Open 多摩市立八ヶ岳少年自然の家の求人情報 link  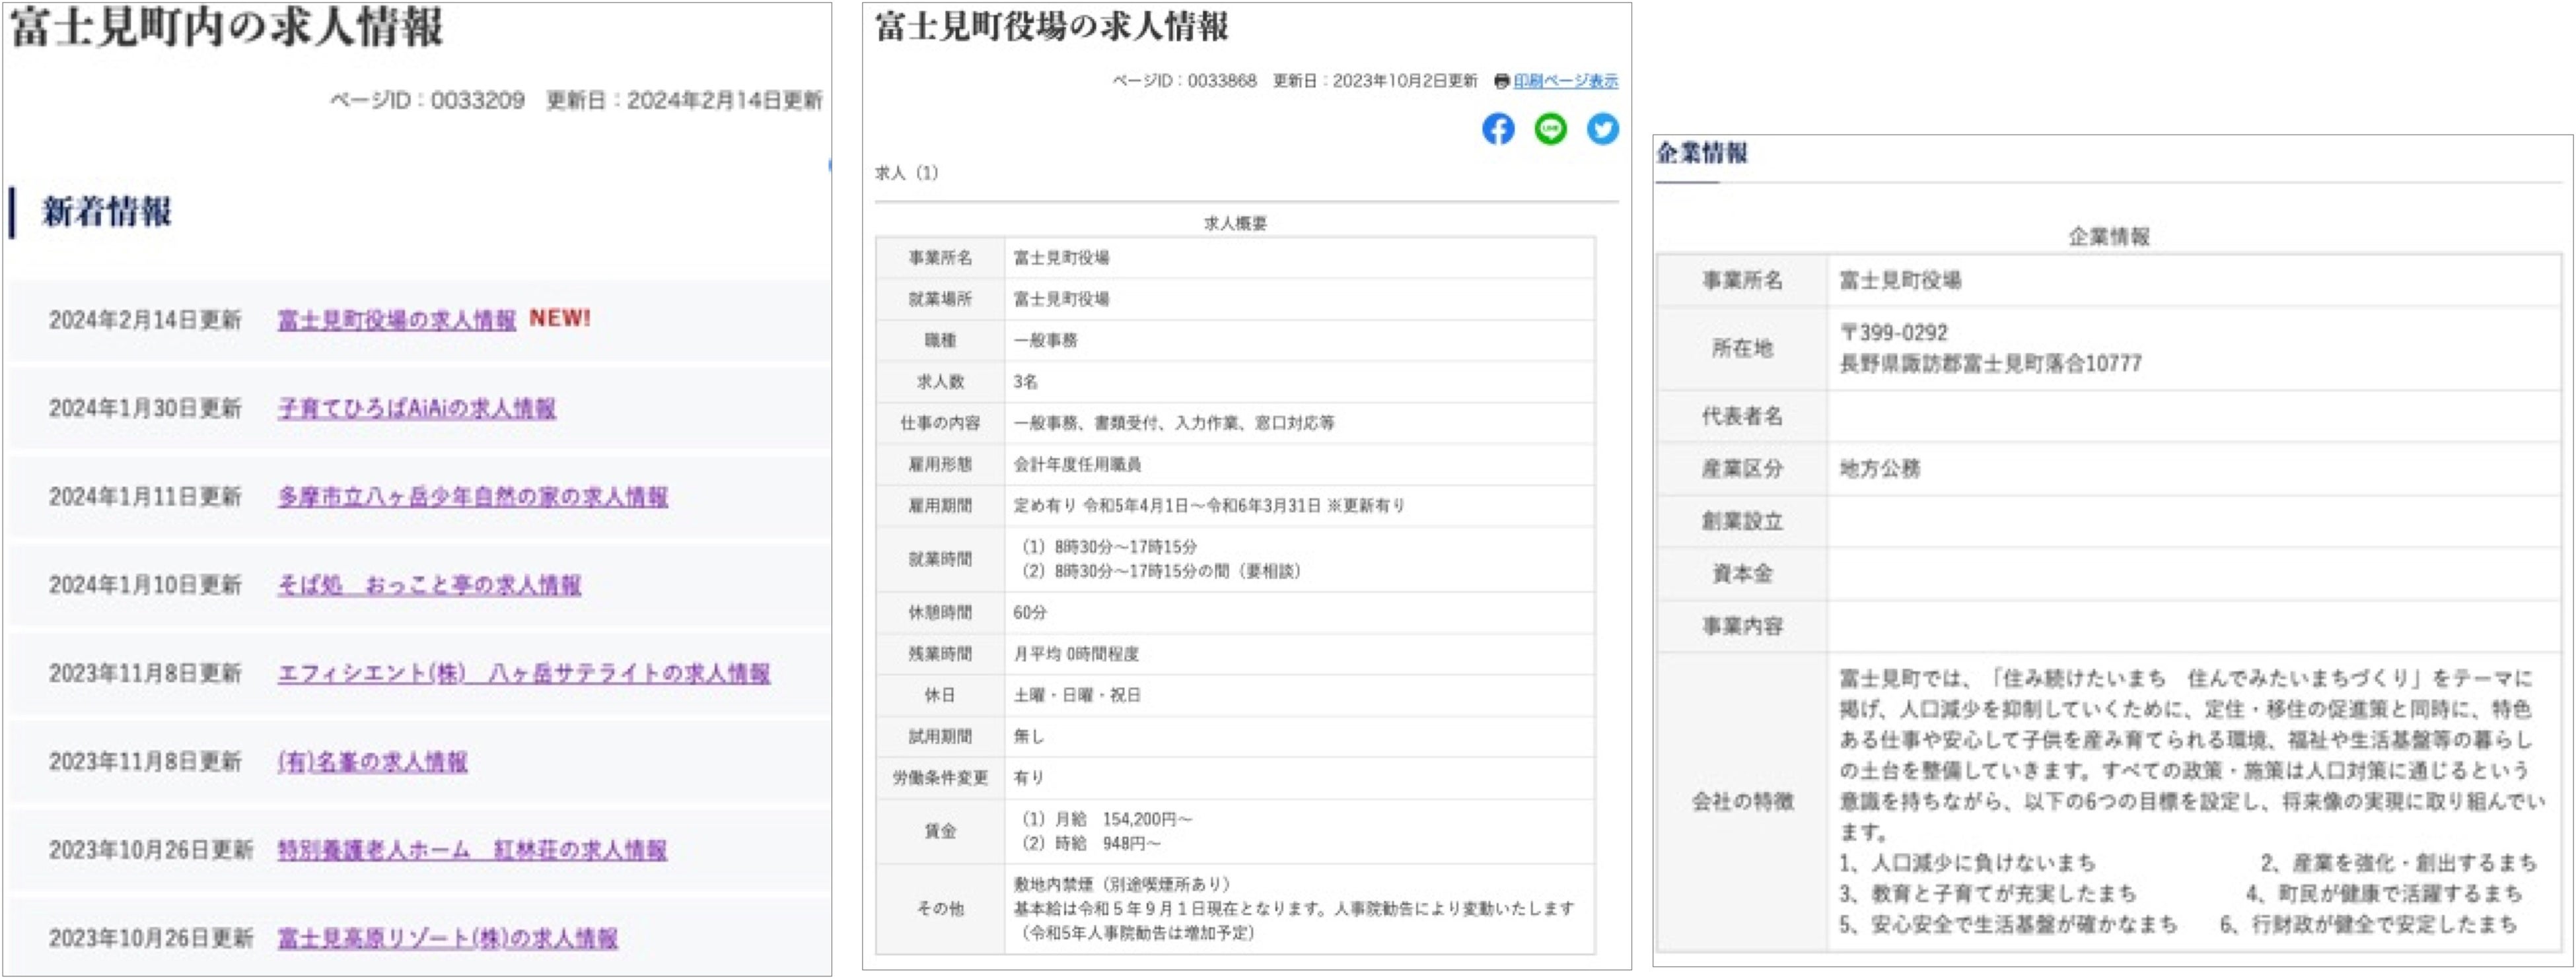pyautogui.click(x=472, y=496)
